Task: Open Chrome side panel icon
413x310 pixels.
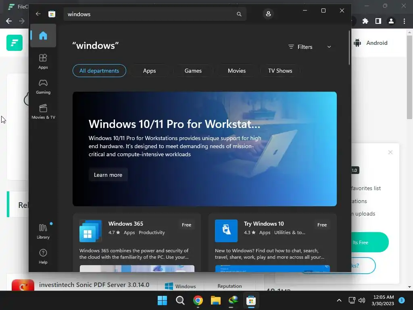Action: 378,21
